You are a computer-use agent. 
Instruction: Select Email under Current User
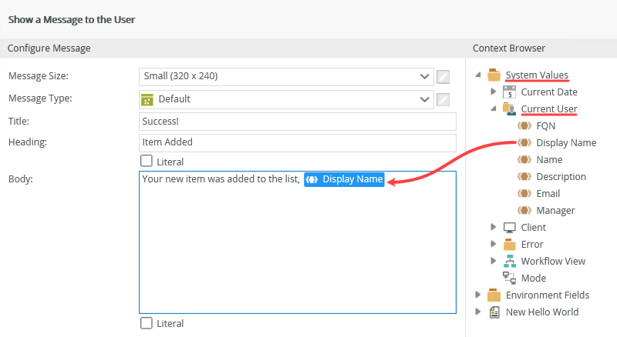(548, 193)
